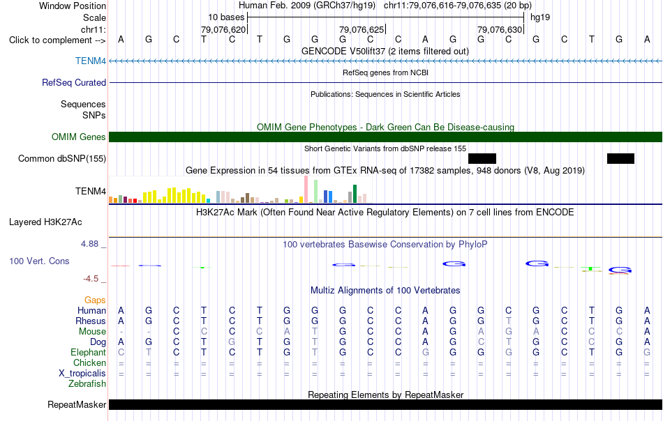Click the tall pink GTEx expression bar
This screenshot has width=663, height=421.
click(x=306, y=190)
